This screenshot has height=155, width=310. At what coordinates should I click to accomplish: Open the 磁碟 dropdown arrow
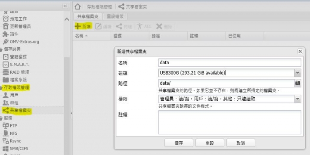tap(298, 73)
